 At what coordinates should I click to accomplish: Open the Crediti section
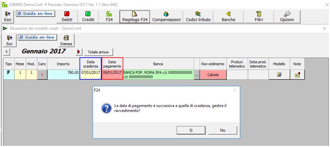click(88, 16)
